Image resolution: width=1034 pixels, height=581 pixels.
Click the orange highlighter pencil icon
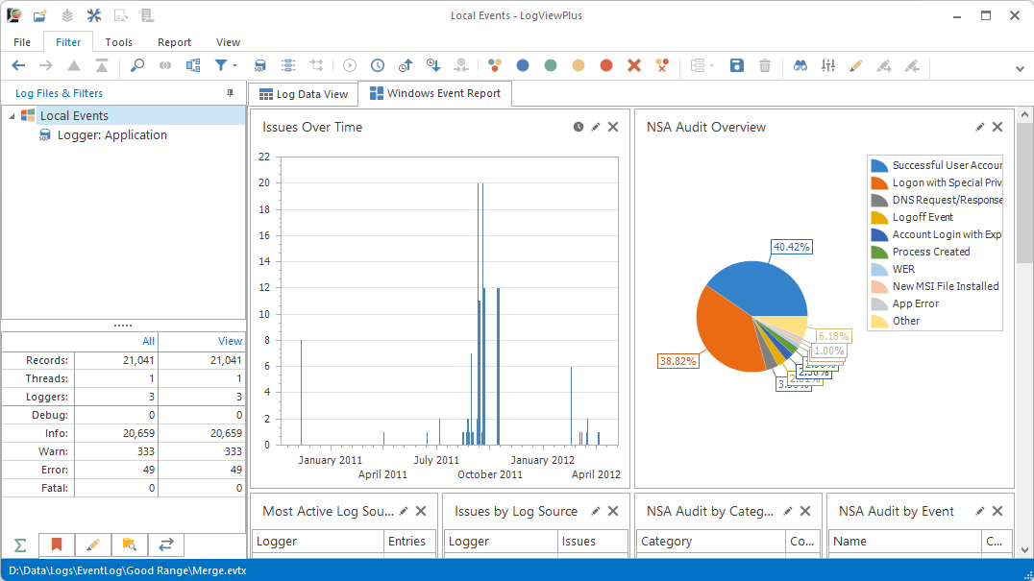[x=856, y=65]
